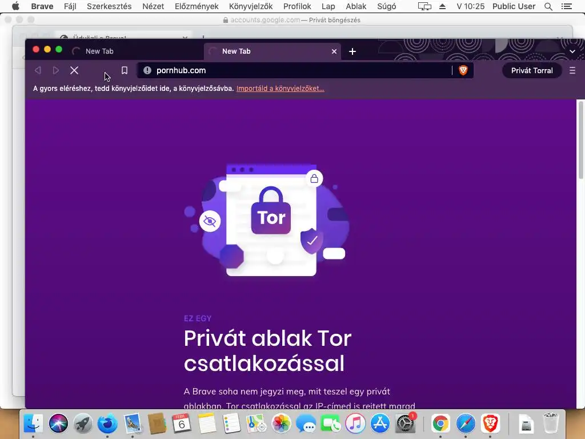
Task: Open the Előzmények menu
Action: coord(197,6)
